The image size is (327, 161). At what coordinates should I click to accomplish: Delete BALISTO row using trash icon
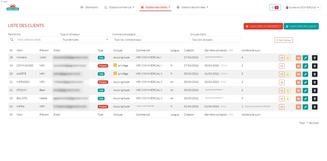315,99
